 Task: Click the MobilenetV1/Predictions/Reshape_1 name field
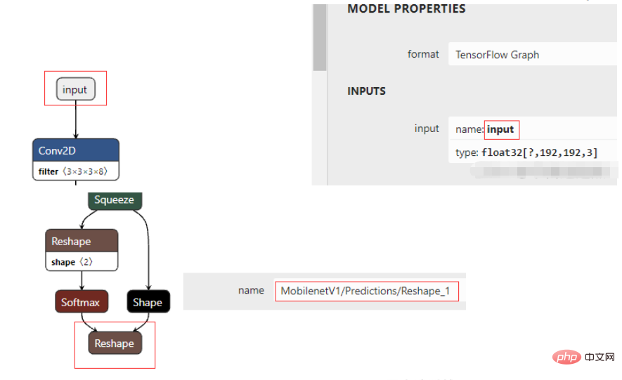tap(367, 291)
